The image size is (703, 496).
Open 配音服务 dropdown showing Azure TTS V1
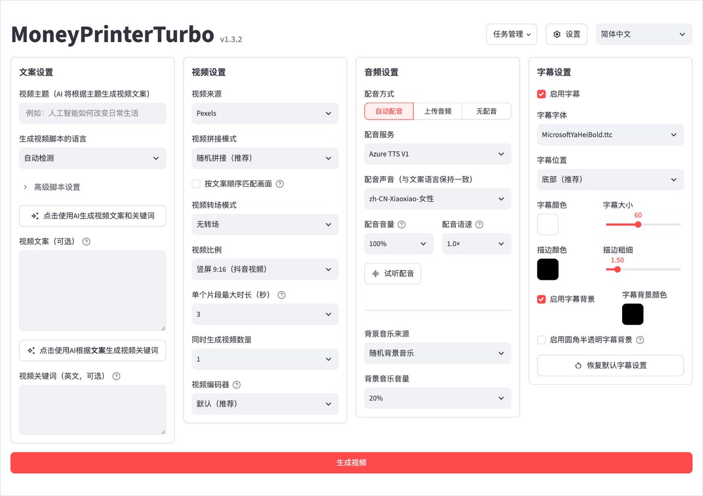[x=438, y=154]
